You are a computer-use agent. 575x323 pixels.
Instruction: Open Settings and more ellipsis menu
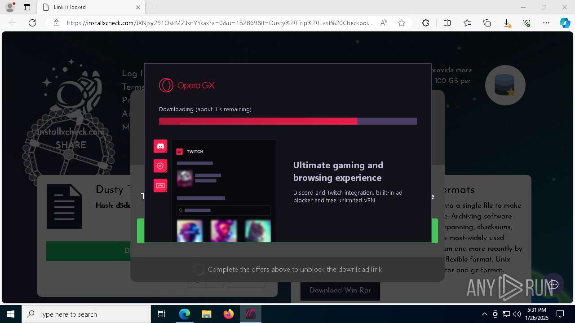point(546,23)
